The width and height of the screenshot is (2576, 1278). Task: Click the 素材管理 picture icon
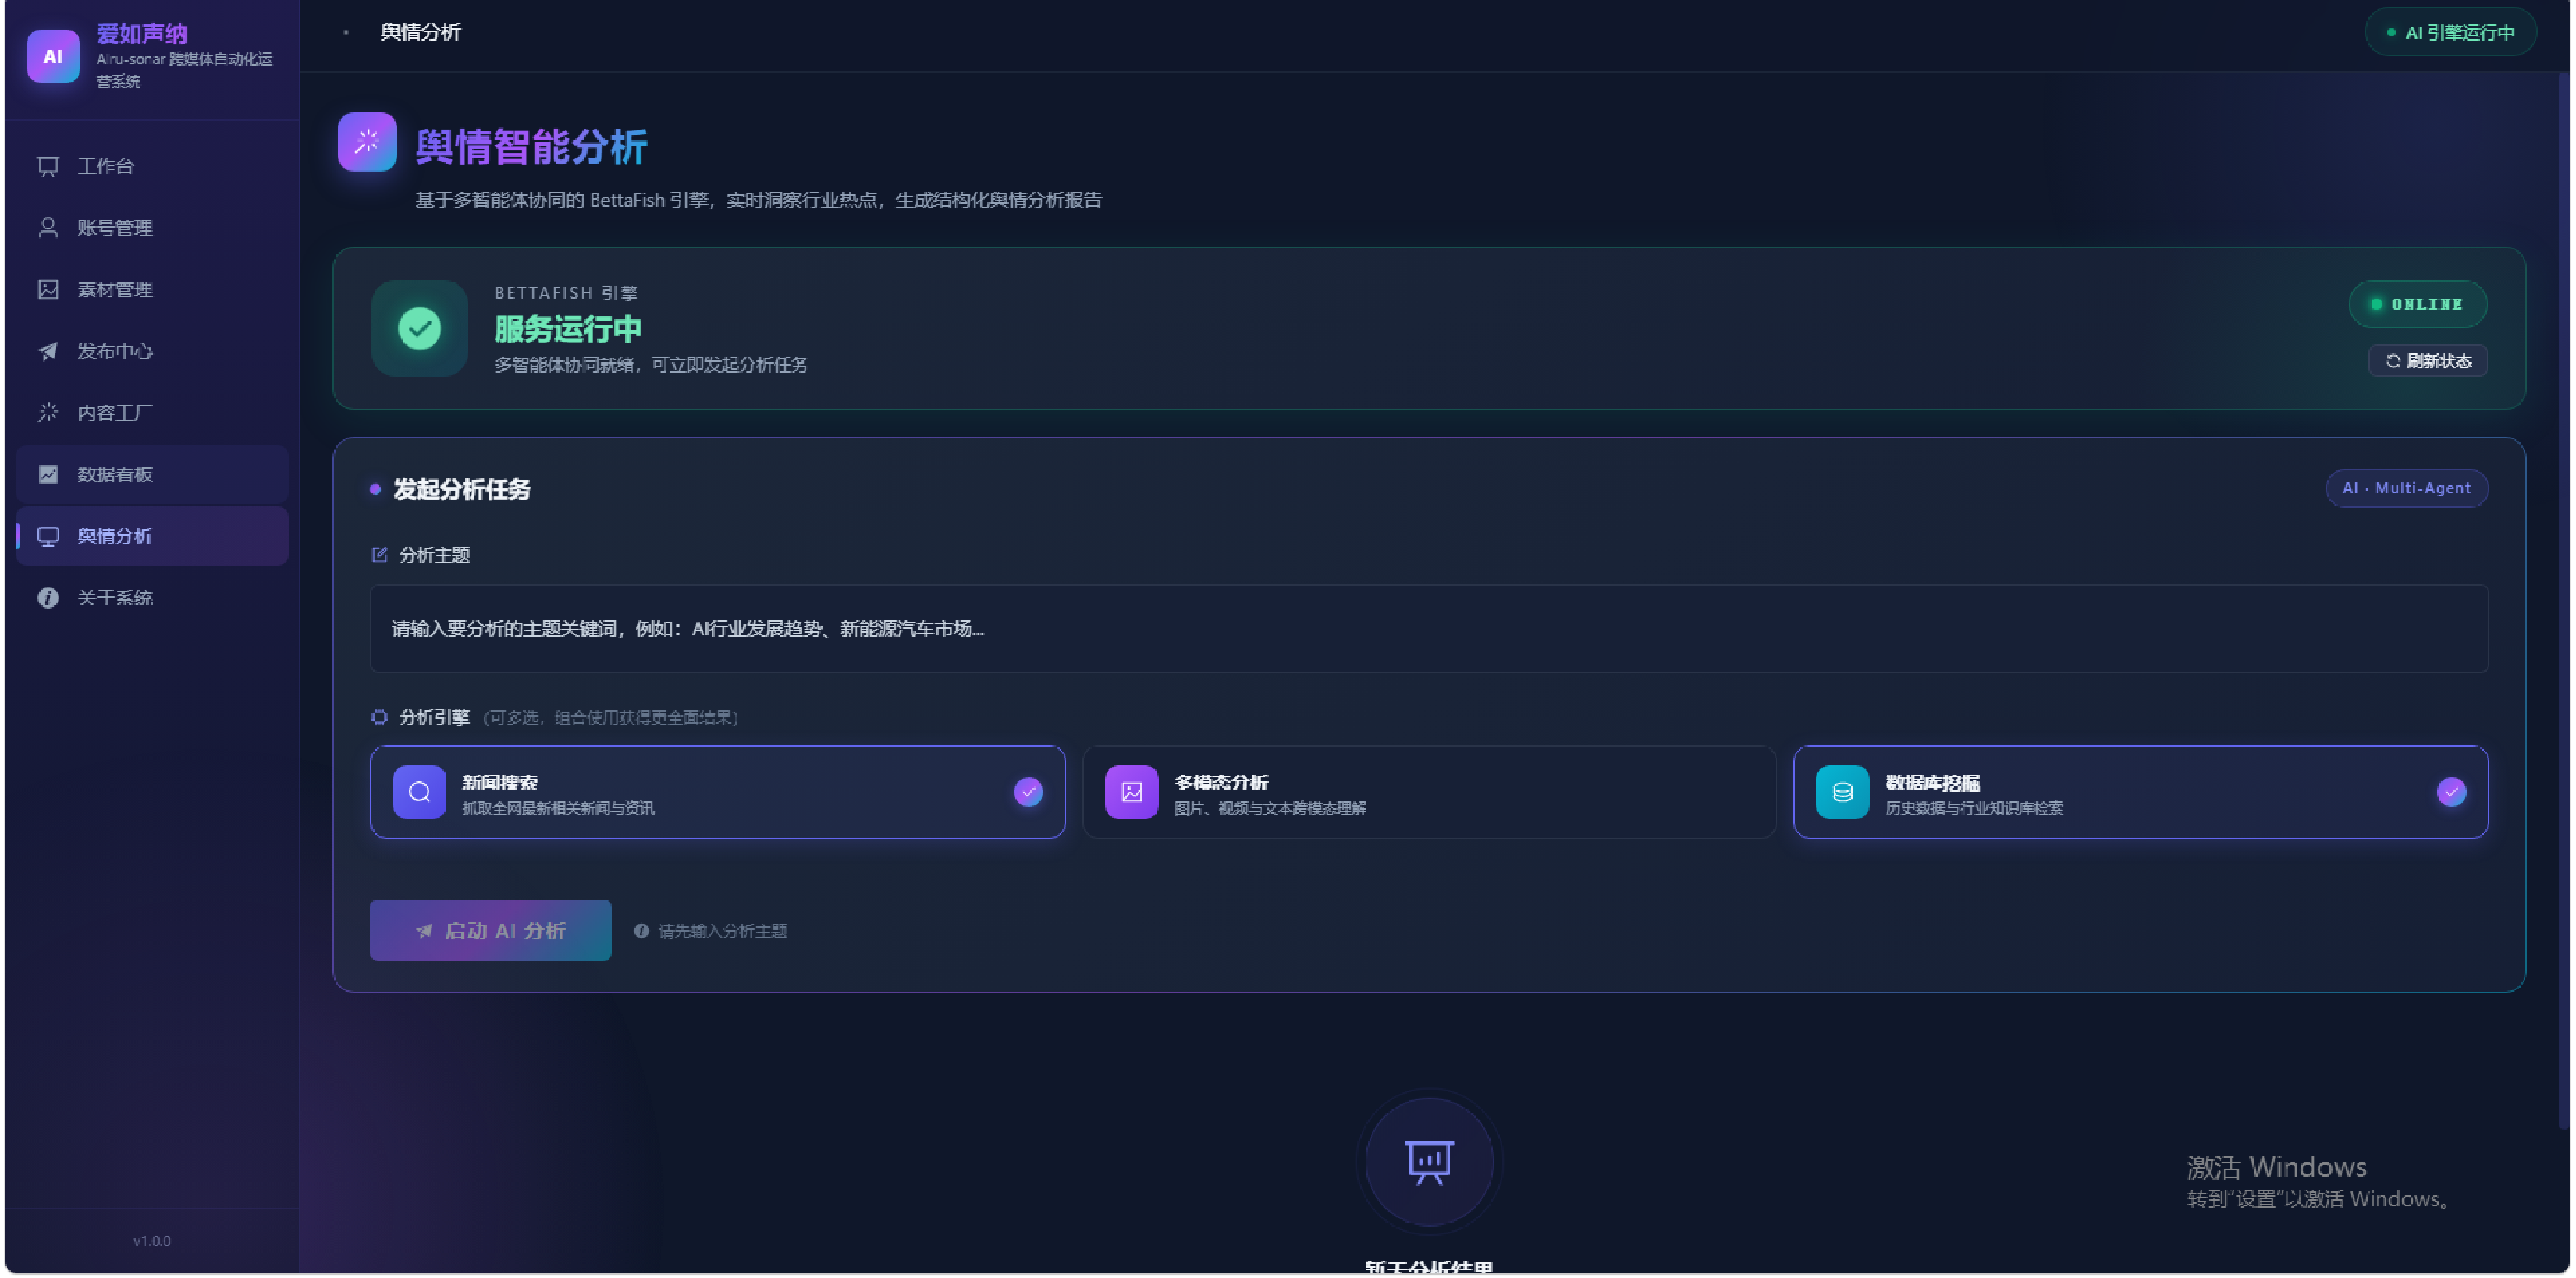[48, 290]
